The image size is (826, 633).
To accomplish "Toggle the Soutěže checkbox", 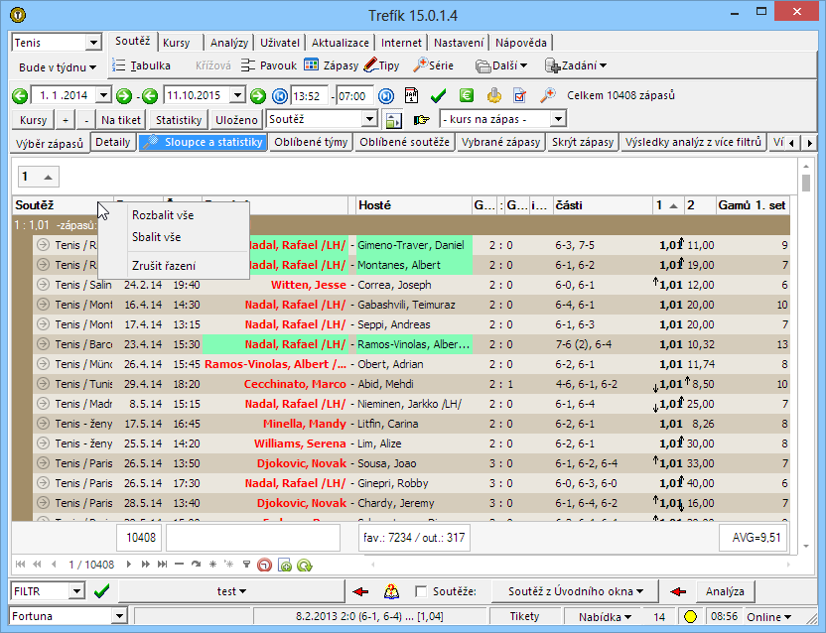I will click(x=421, y=591).
